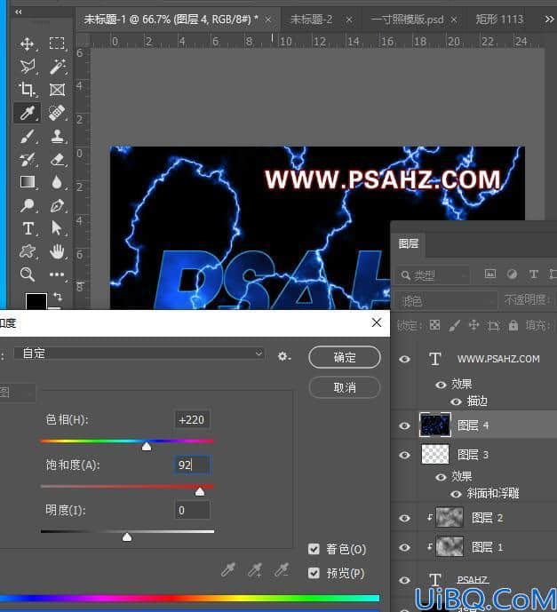Image resolution: width=557 pixels, height=612 pixels.
Task: Open the 滤色 blend mode dropdown
Action: [x=448, y=300]
